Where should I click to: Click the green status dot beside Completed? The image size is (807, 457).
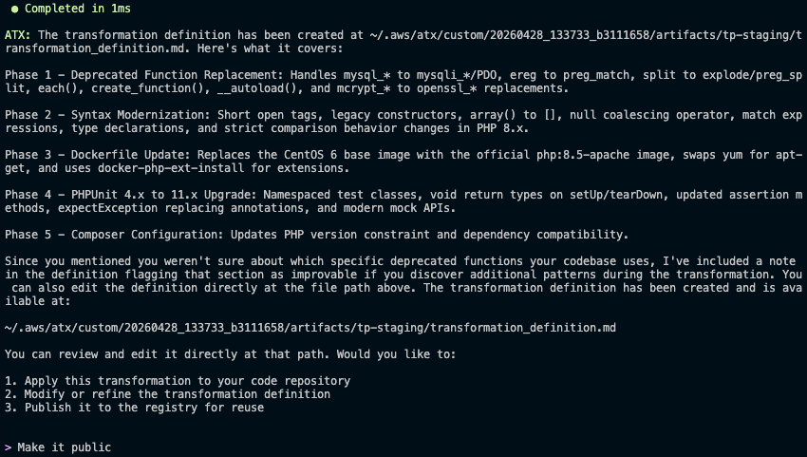pos(13,8)
